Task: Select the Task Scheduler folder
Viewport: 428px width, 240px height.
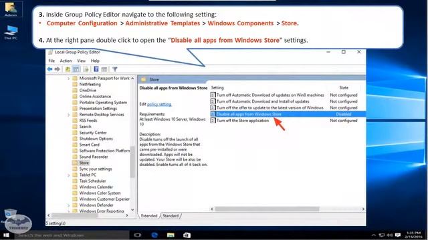Action: pyautogui.click(x=92, y=181)
